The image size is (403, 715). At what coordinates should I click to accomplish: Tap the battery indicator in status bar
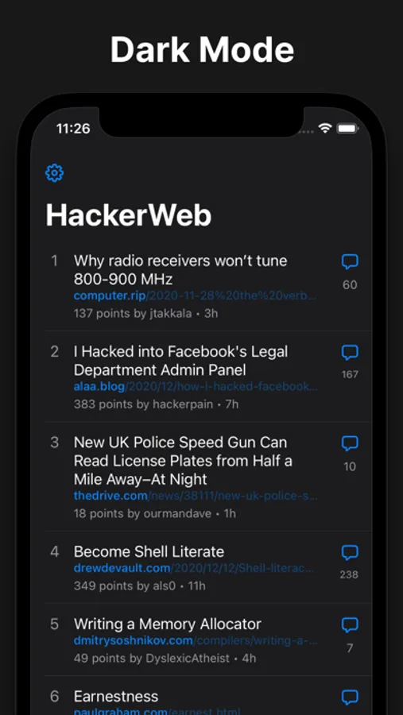pyautogui.click(x=347, y=129)
